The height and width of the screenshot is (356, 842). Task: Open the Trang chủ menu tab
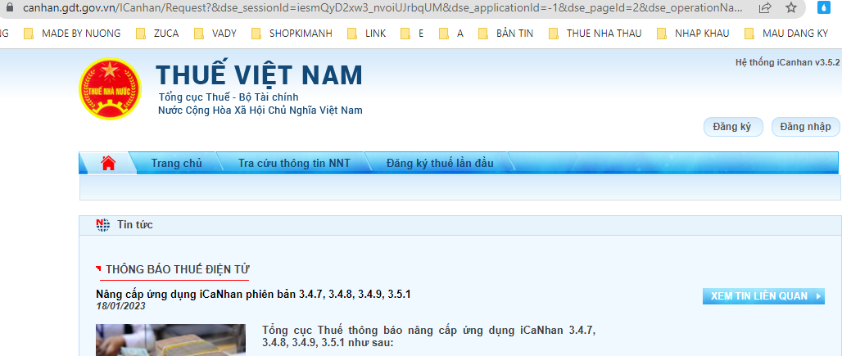click(x=176, y=164)
